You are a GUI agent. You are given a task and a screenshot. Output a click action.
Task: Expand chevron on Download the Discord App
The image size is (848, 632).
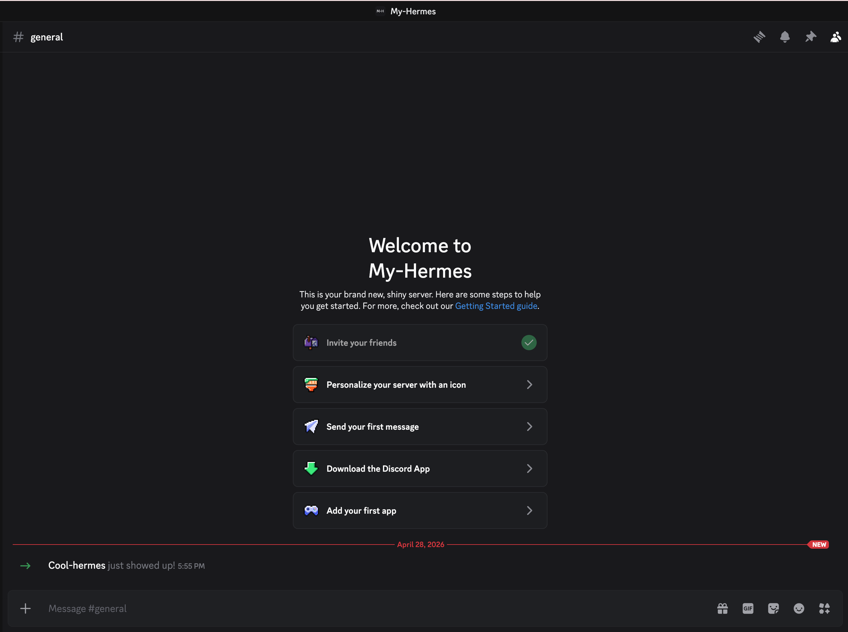coord(529,468)
